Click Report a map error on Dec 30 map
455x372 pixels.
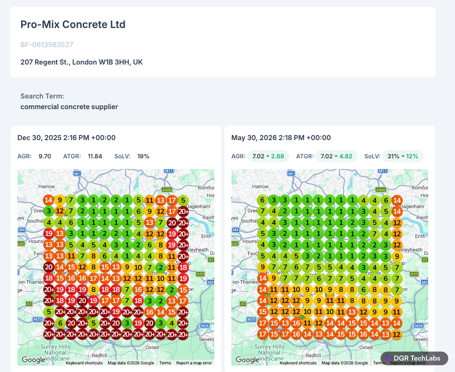click(194, 363)
